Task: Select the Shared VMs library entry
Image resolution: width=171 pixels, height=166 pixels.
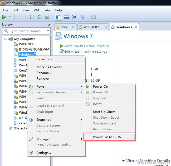Action: click(21, 128)
